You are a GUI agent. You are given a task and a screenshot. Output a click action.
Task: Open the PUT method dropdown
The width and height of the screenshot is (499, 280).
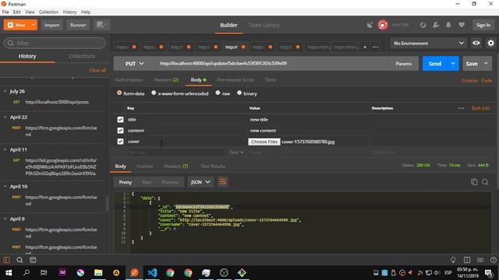click(135, 64)
